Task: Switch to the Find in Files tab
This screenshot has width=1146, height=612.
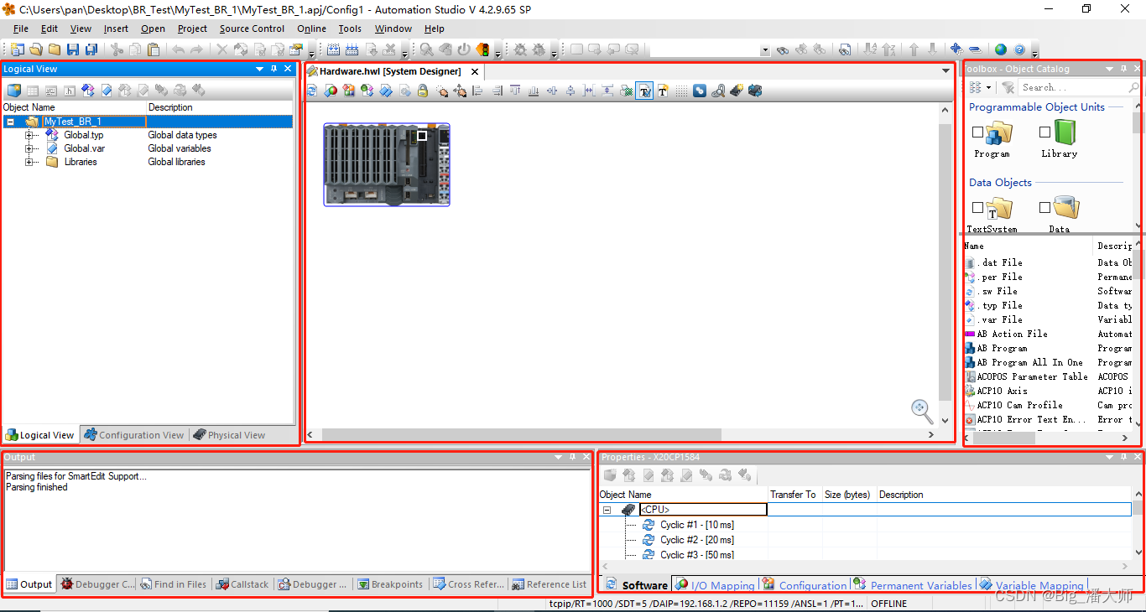Action: [174, 584]
